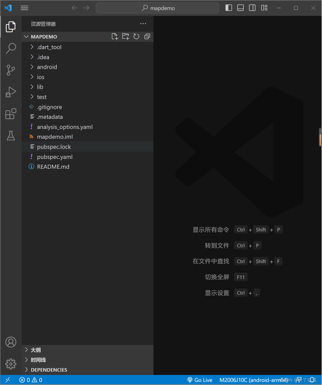The width and height of the screenshot is (322, 385).
Task: Click the 切换全屏 shortcut label
Action: coord(217,277)
